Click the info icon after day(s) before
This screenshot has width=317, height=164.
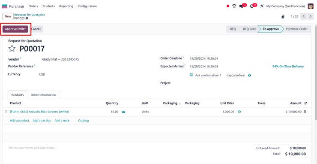(x=249, y=76)
